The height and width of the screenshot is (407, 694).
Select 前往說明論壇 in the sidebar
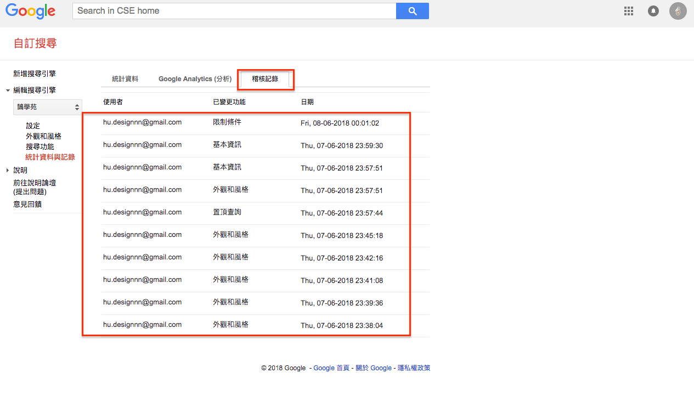pyautogui.click(x=33, y=183)
